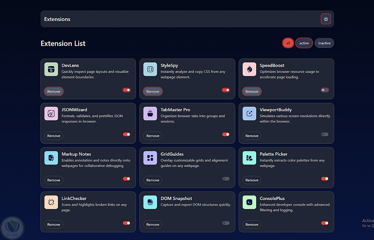
Task: Click the "DevLens" card title
Action: (70, 65)
